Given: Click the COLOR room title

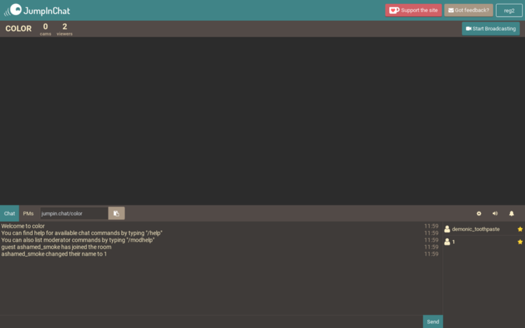Looking at the screenshot, I should click(18, 29).
